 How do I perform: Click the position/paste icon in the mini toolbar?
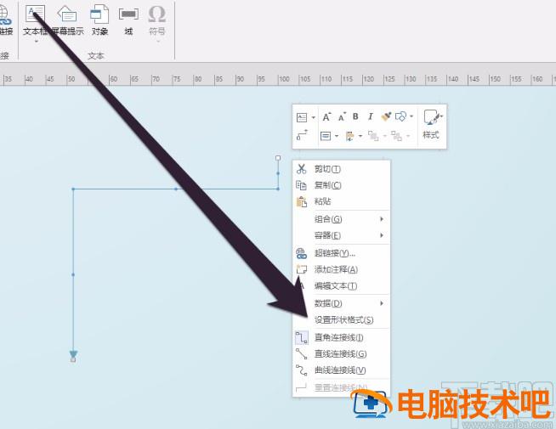tap(350, 136)
